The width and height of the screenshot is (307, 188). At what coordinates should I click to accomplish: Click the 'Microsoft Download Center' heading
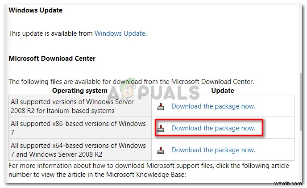tap(52, 58)
